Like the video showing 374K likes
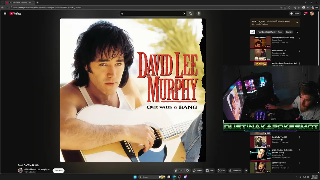 (x=178, y=170)
